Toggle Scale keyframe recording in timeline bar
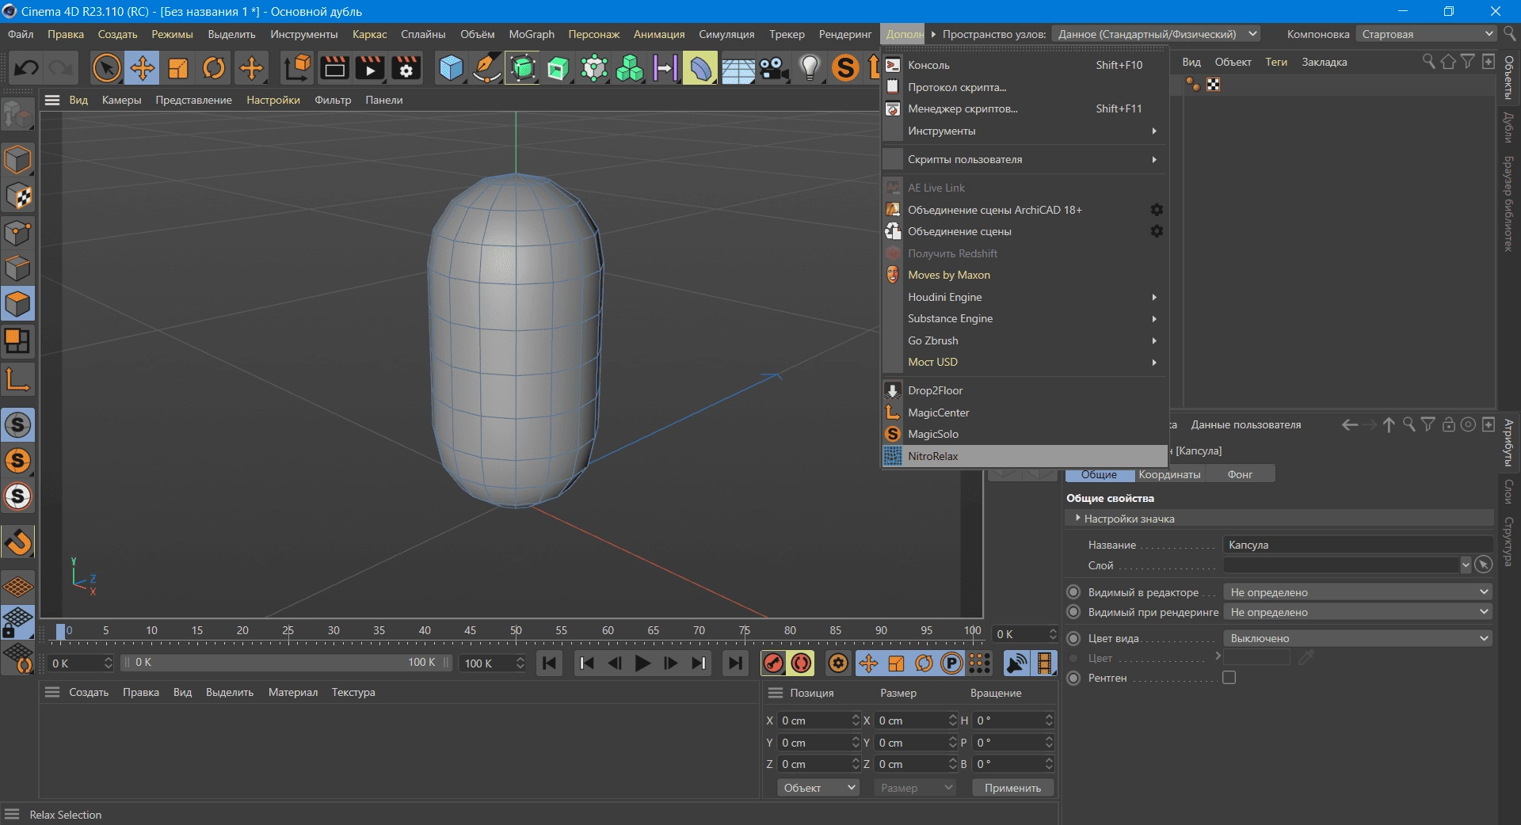This screenshot has height=825, width=1521. pyautogui.click(x=897, y=663)
